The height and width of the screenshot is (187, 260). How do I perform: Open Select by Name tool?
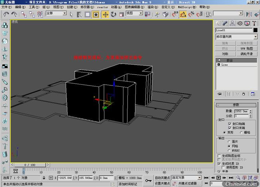pos(79,14)
